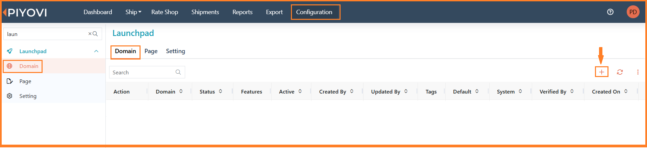Viewport: 647px width, 148px height.
Task: Switch to the Page tab
Action: point(151,51)
